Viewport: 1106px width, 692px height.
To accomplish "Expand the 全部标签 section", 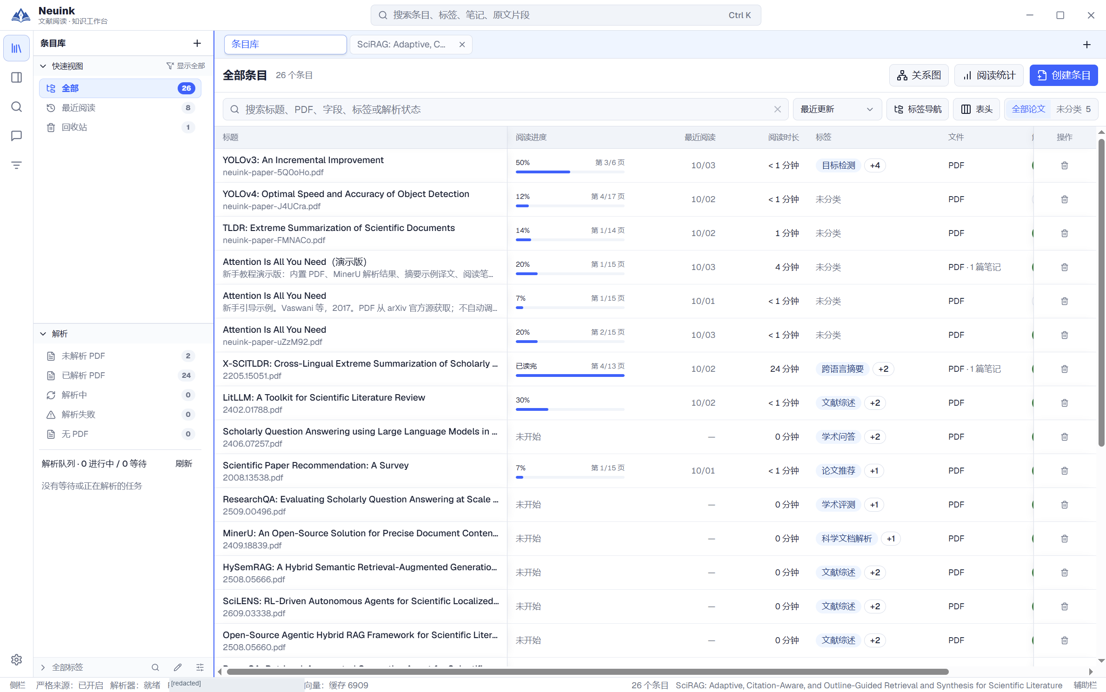I will point(43,667).
